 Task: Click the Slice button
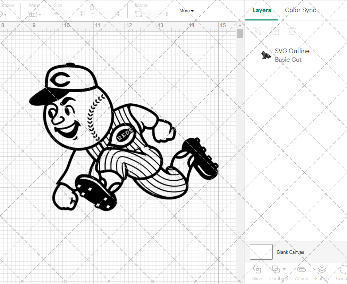pos(257,273)
